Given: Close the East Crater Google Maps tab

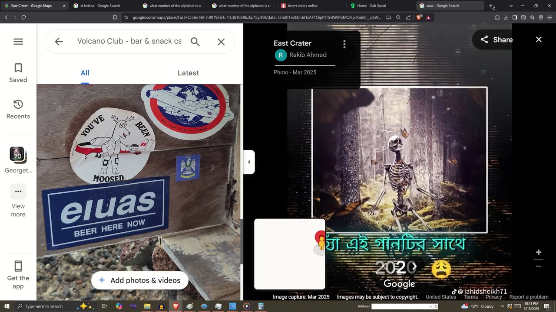Looking at the screenshot, I should point(64,6).
